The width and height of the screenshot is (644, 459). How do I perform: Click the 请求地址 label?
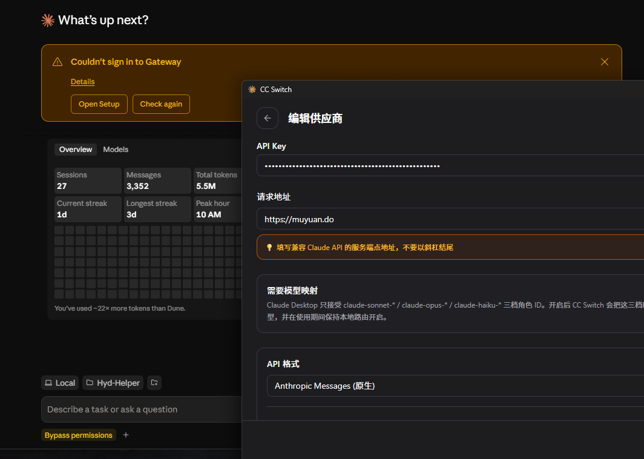pos(274,197)
